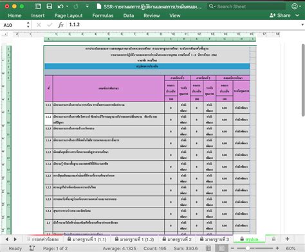305x252 pixels.
Task: Click the active green สรุปผล sheet tab
Action: pos(249,239)
